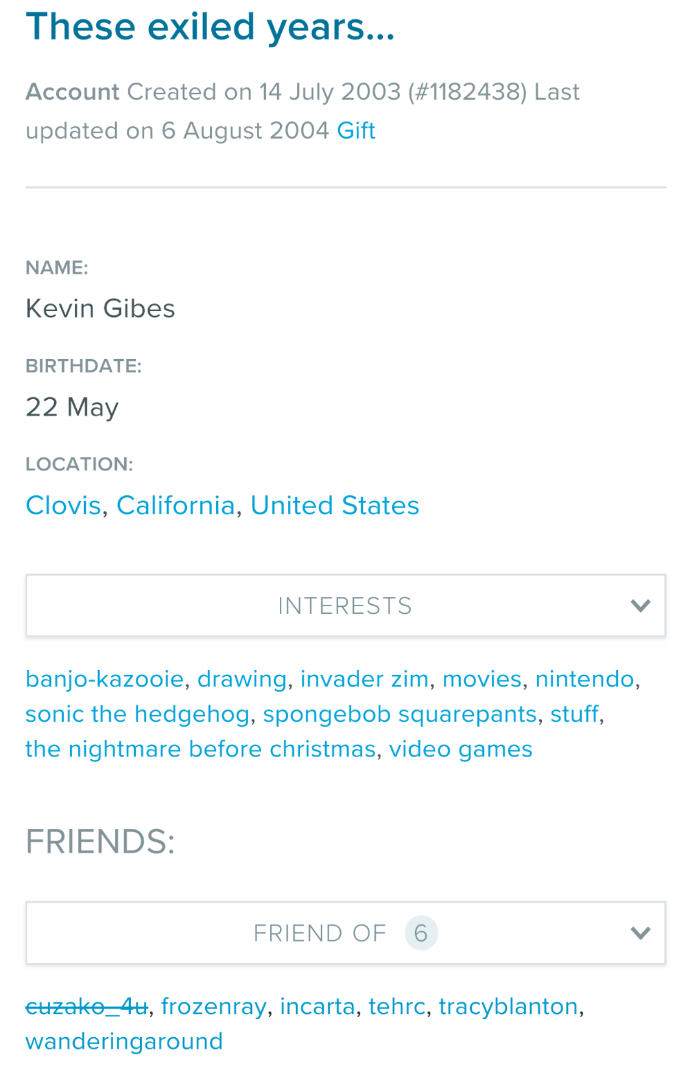Open the spongebob squarepants interest
The width and height of the screenshot is (690, 1077).
click(x=400, y=714)
